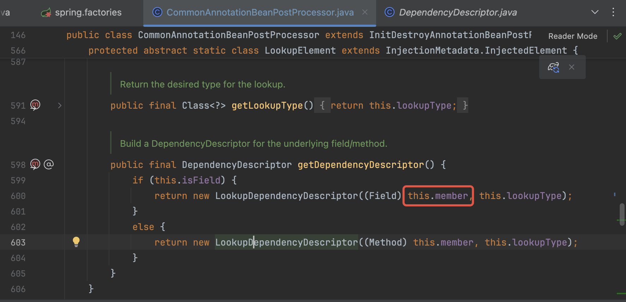The image size is (626, 302).
Task: Click line number 603 in the gutter
Action: click(x=18, y=242)
